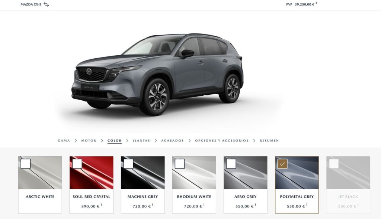Open the Acabados step
This screenshot has height=219, width=381.
173,141
